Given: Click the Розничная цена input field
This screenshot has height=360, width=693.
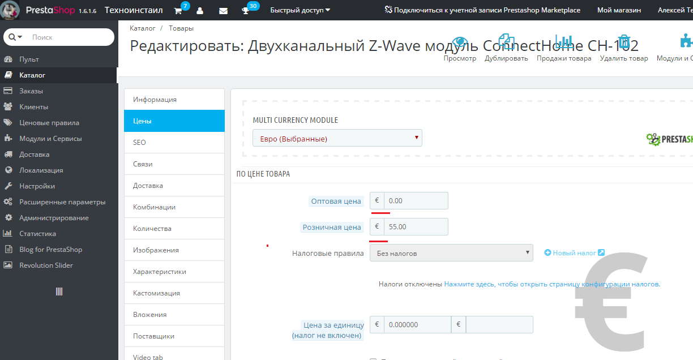Looking at the screenshot, I should (x=416, y=227).
